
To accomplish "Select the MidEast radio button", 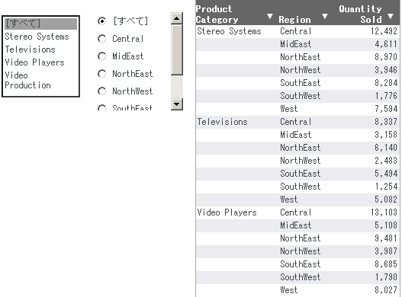I will [101, 56].
